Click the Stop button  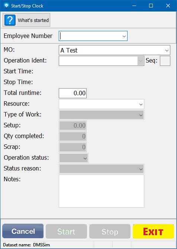(110, 232)
